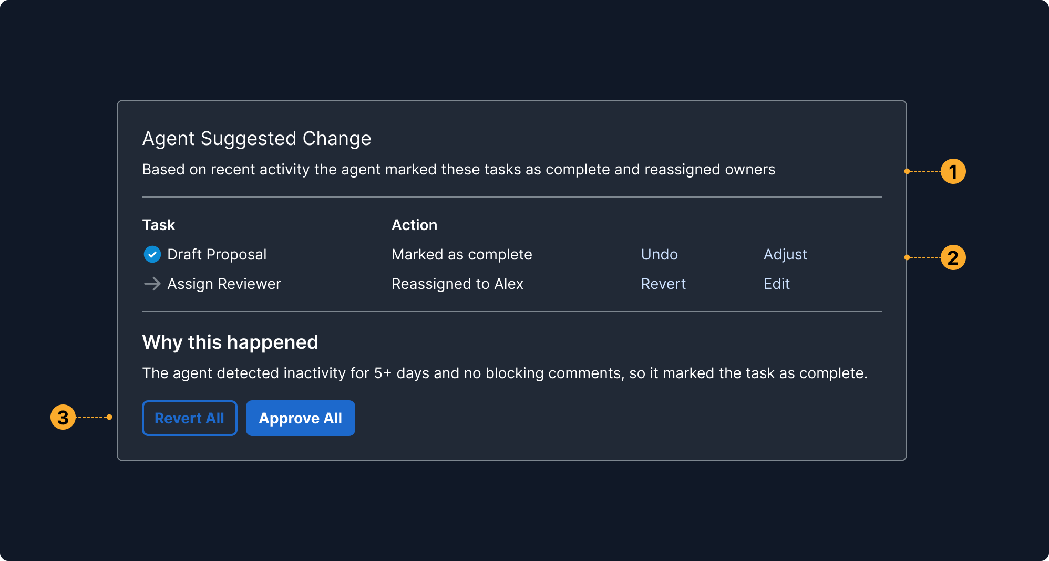Viewport: 1049px width, 561px height.
Task: Click the "Why this happened" heading
Action: tap(230, 342)
